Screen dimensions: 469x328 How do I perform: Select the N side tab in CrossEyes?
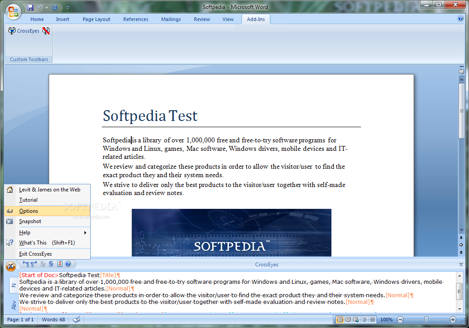click(x=13, y=285)
